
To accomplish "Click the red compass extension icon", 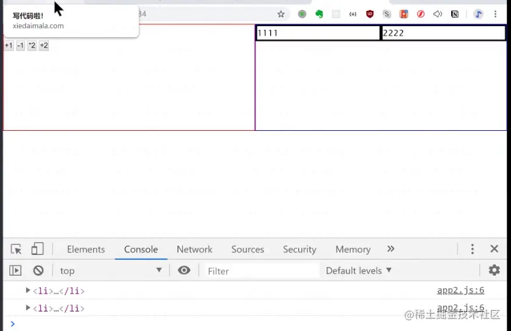I will [x=421, y=14].
